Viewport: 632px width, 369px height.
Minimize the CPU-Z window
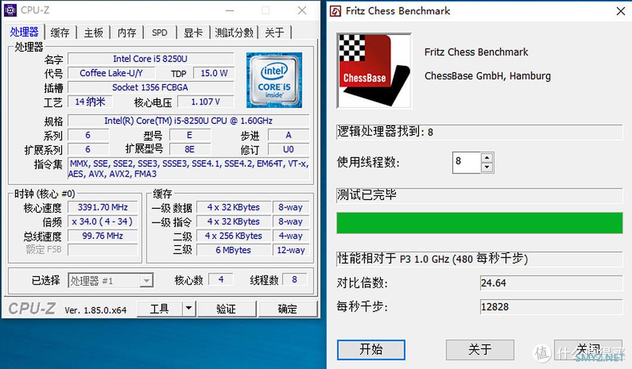(x=229, y=11)
